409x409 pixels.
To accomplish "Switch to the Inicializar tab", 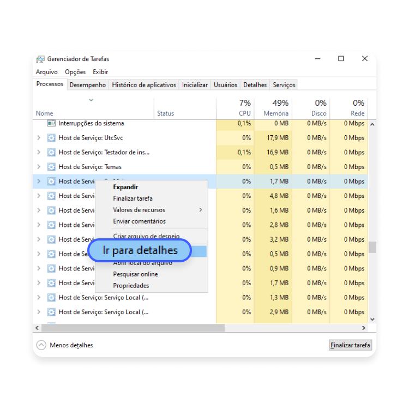I will [x=195, y=85].
